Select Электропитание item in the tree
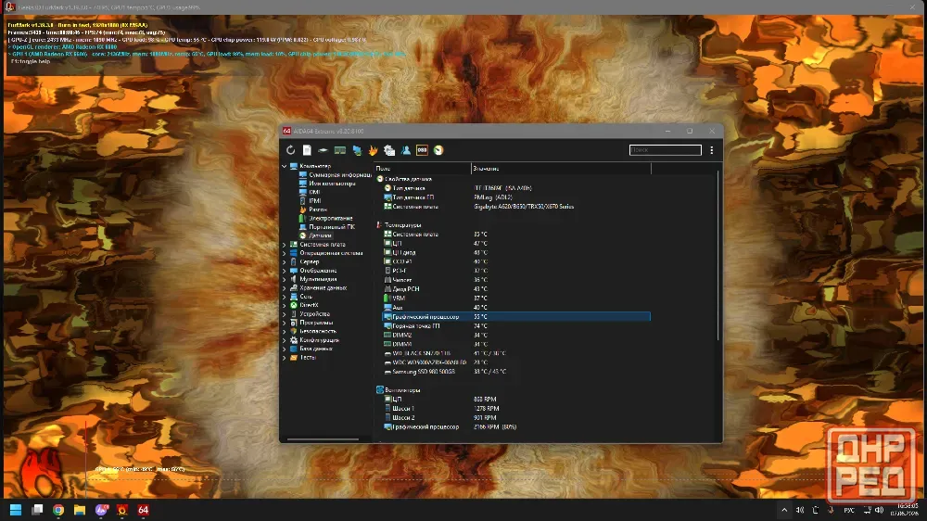Screen dimensions: 927x521 click(x=331, y=218)
